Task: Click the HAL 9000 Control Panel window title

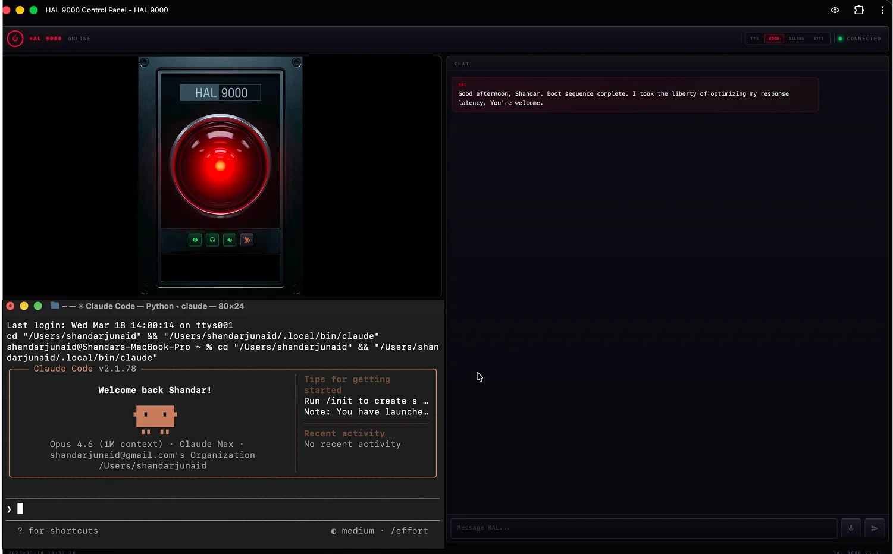Action: [x=106, y=10]
